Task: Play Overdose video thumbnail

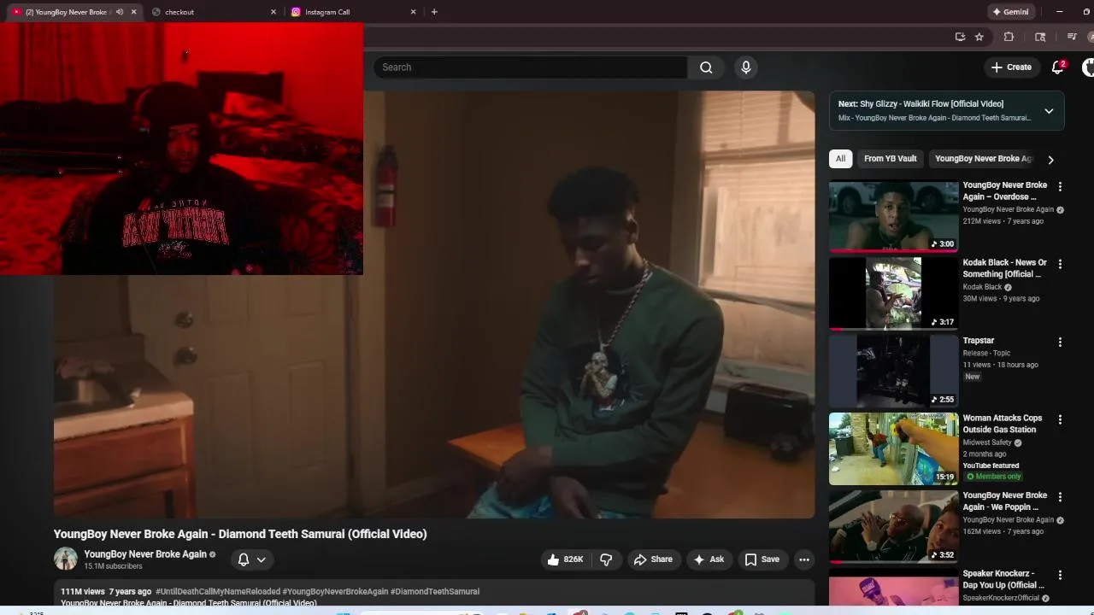Action: pos(893,216)
